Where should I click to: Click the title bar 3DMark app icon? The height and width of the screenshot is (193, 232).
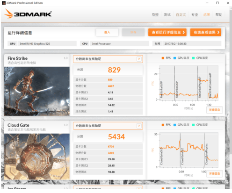pyautogui.click(x=4, y=3)
